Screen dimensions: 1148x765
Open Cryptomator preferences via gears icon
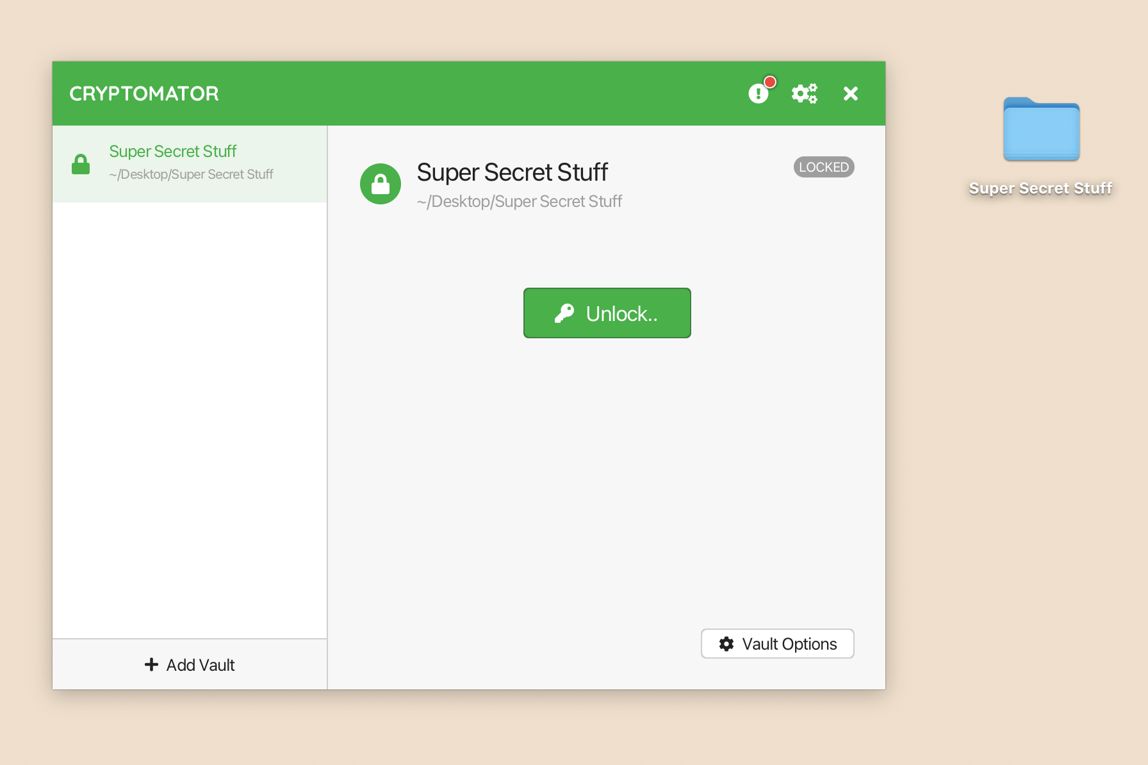click(804, 94)
